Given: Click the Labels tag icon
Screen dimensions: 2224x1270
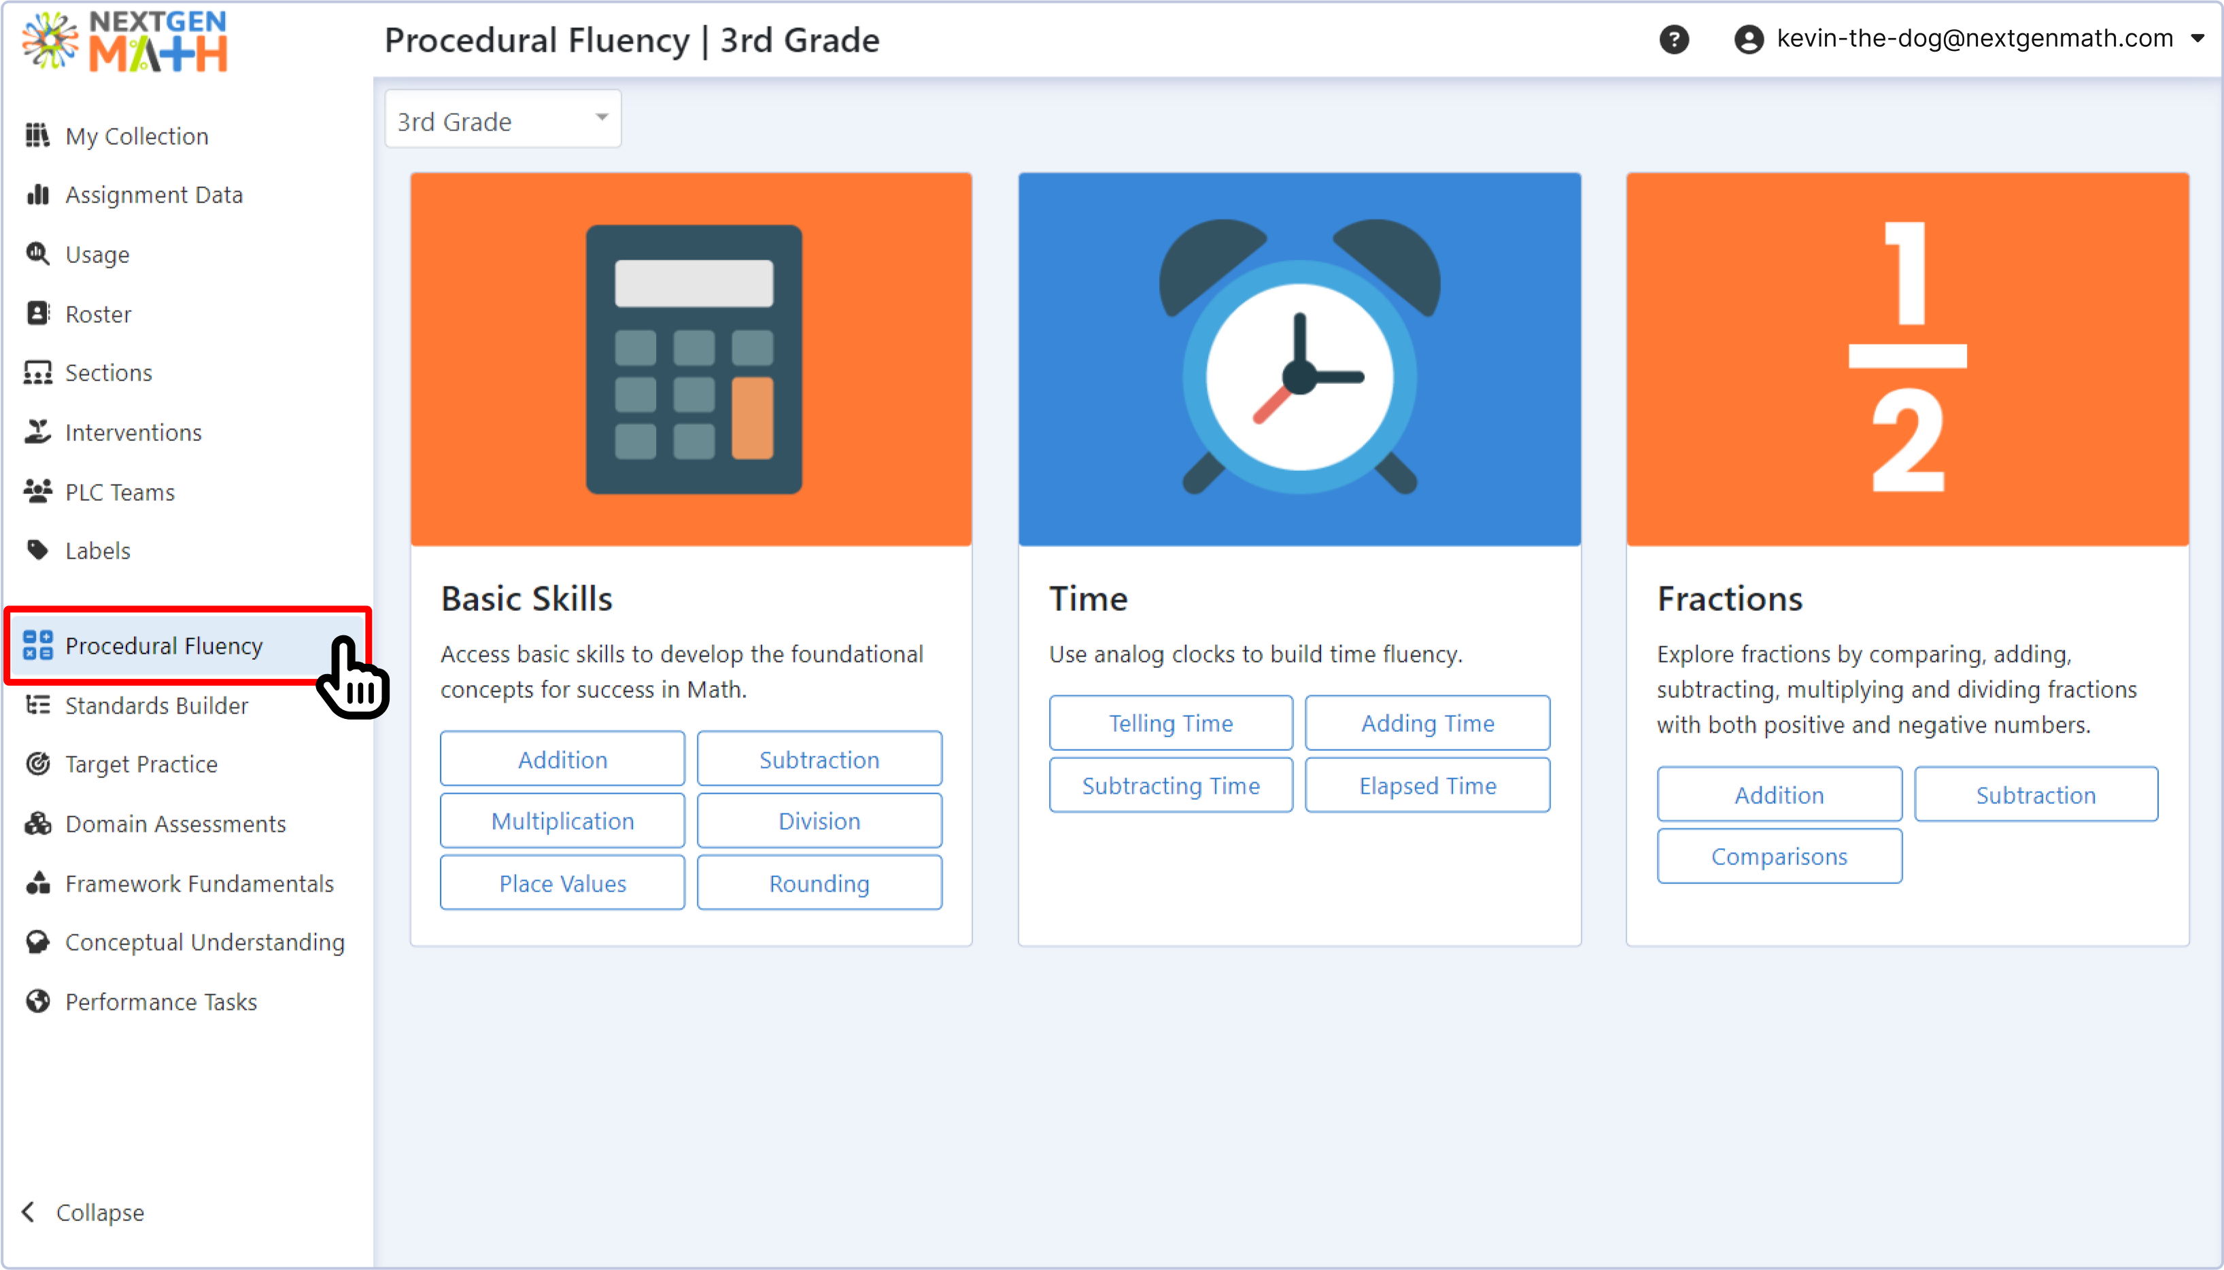Looking at the screenshot, I should click(x=37, y=550).
